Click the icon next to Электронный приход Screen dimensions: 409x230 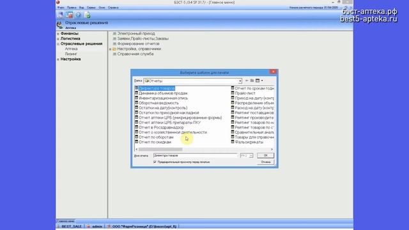click(114, 33)
